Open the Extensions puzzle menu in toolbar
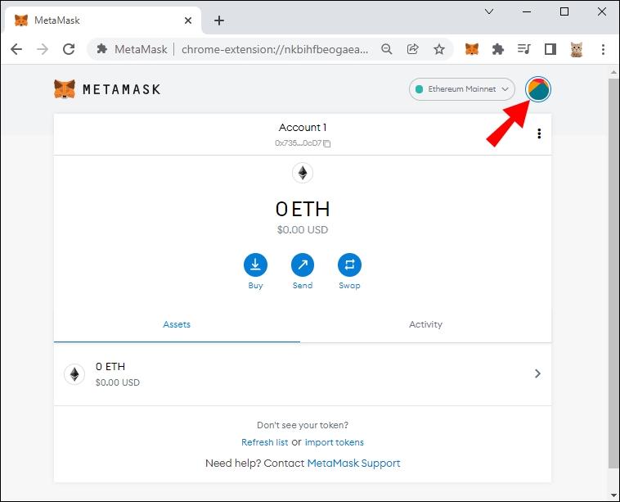The width and height of the screenshot is (620, 502). point(498,49)
